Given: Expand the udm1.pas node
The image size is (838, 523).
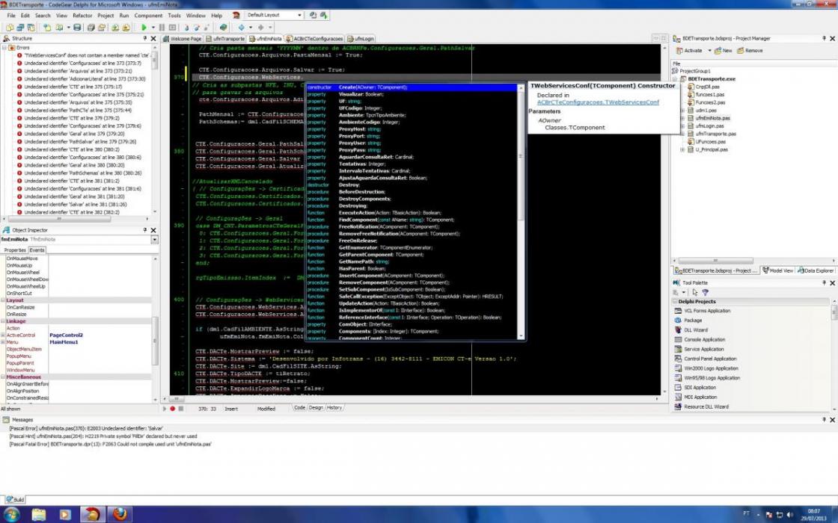Looking at the screenshot, I should (x=682, y=111).
